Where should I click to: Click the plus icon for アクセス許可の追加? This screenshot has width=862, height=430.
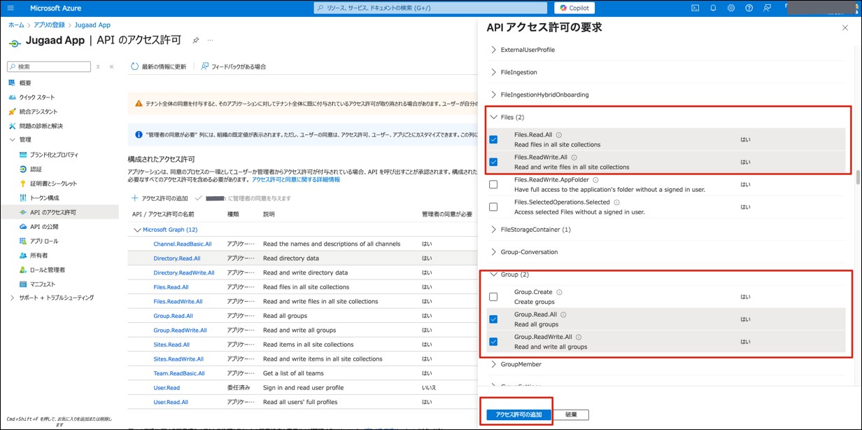[135, 198]
